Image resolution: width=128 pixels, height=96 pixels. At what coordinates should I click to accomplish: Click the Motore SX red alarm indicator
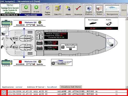[x=20, y=22]
